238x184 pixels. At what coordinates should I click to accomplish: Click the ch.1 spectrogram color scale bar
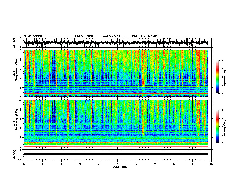tap(217, 77)
